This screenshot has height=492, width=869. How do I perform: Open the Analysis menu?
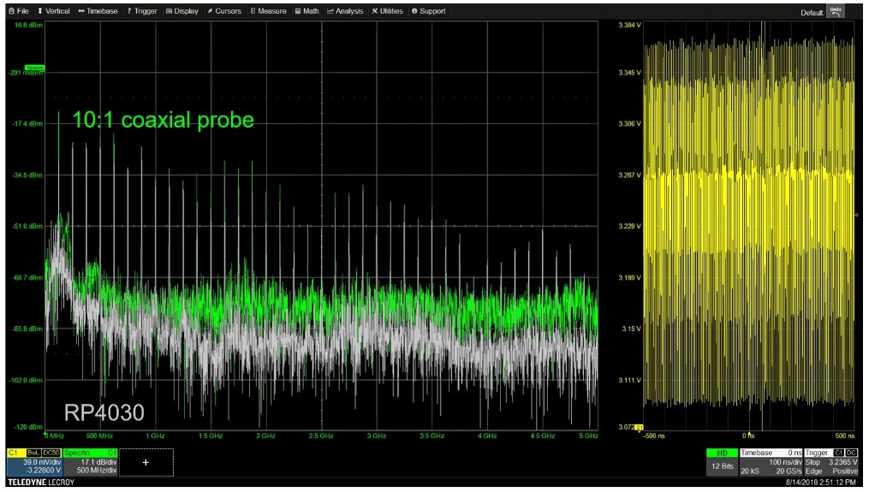[x=345, y=11]
